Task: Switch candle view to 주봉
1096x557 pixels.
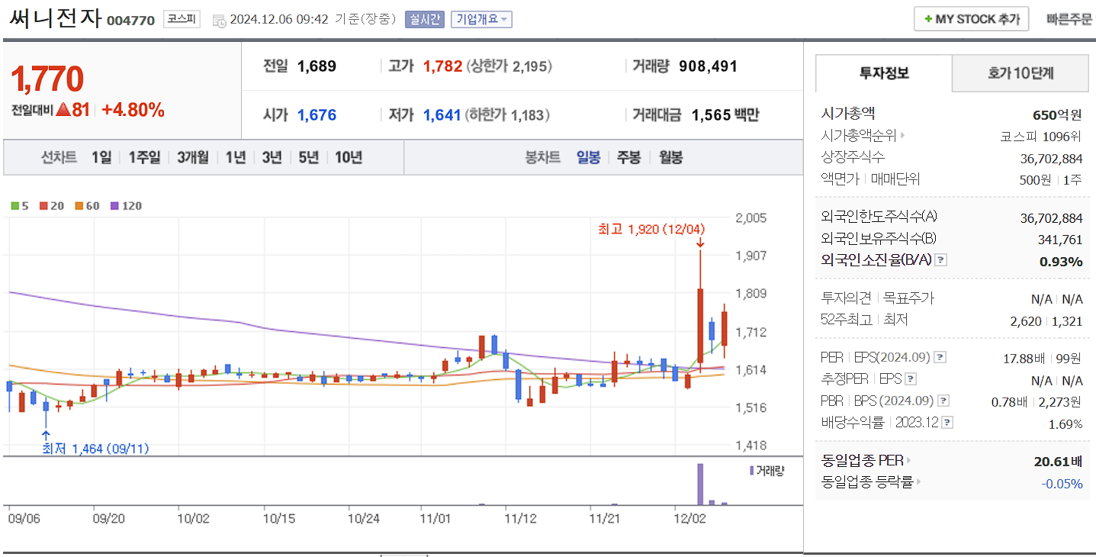Action: 628,157
